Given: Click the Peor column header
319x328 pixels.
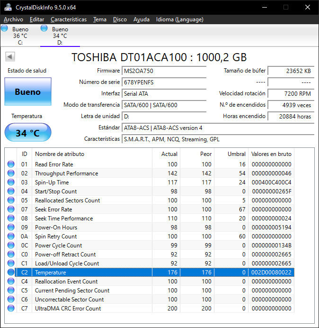Looking at the screenshot, I should coord(197,154).
